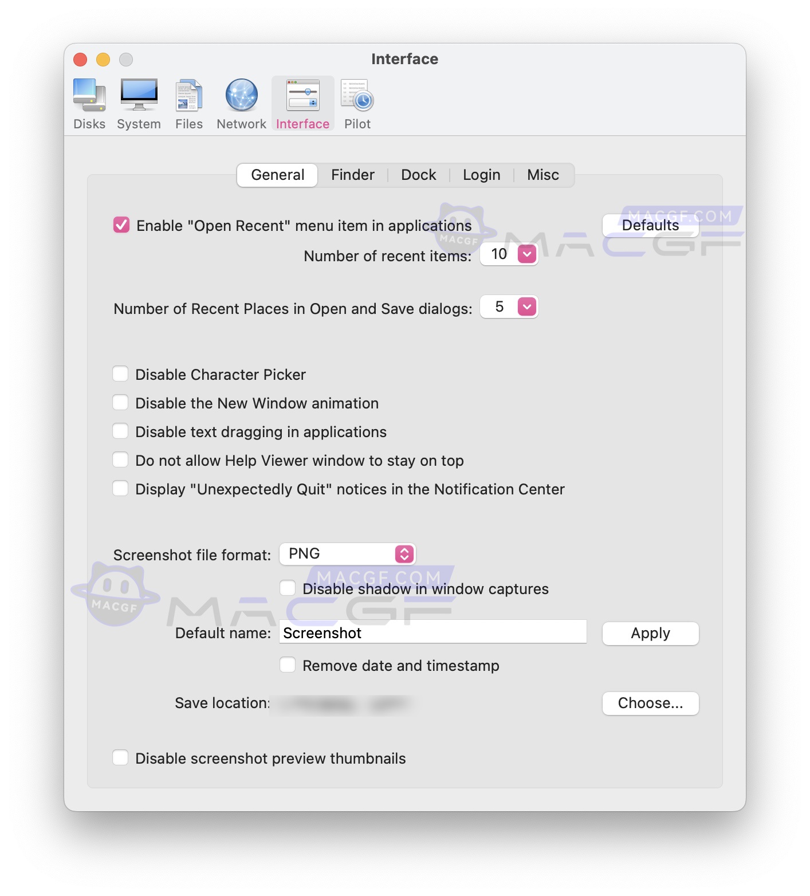Open the Dock settings tab

click(x=418, y=175)
